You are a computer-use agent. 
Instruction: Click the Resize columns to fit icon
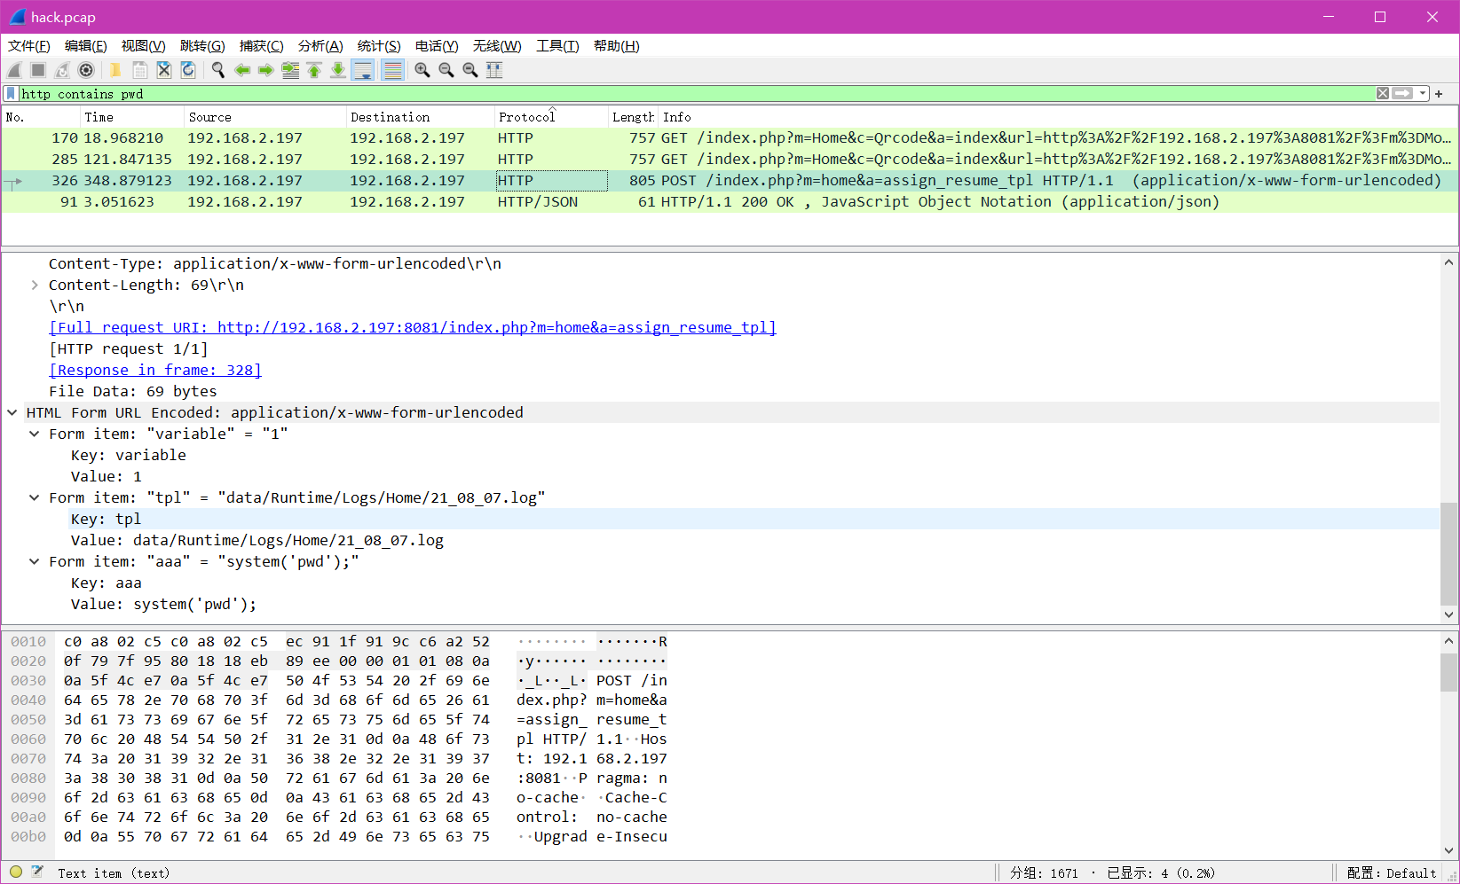pyautogui.click(x=494, y=70)
